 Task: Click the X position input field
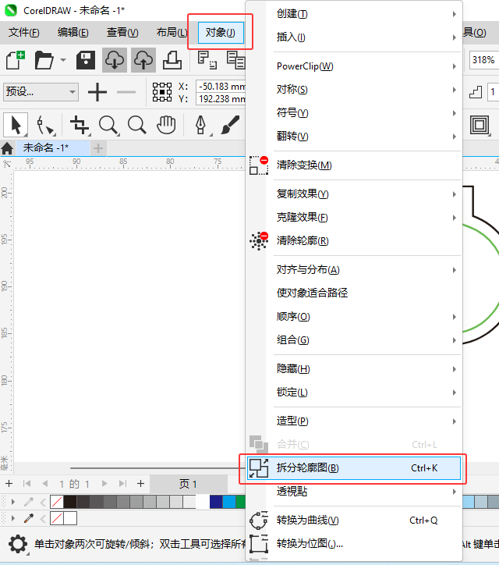[x=221, y=87]
